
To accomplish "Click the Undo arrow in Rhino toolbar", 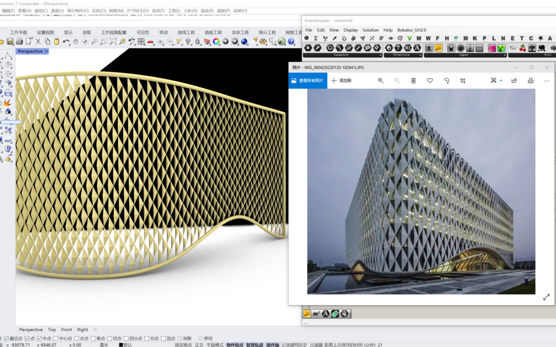I will (66, 42).
